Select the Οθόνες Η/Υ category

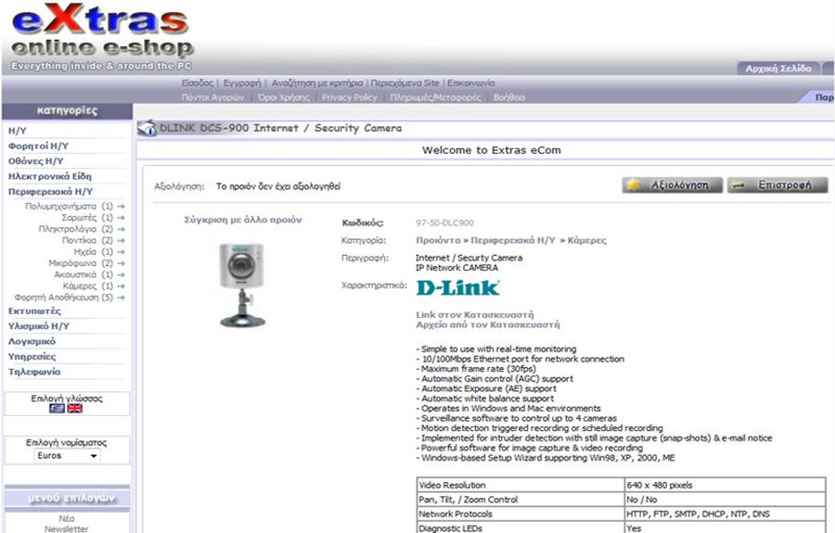point(35,161)
